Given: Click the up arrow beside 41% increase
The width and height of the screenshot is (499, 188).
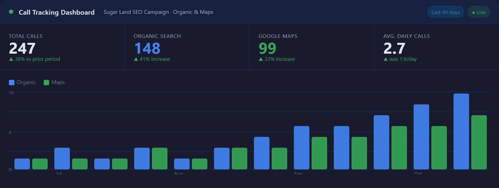Looking at the screenshot, I should point(136,59).
